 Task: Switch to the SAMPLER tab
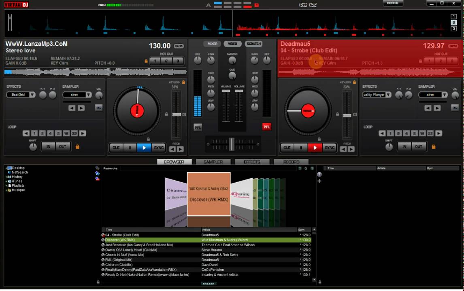point(213,162)
